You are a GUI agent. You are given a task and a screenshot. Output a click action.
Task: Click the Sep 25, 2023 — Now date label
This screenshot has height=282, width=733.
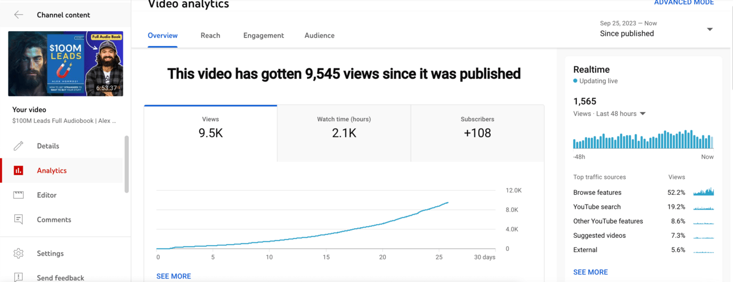628,23
